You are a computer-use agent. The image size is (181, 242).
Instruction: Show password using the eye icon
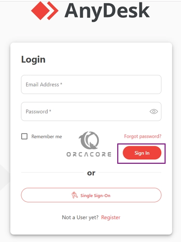[x=153, y=112]
